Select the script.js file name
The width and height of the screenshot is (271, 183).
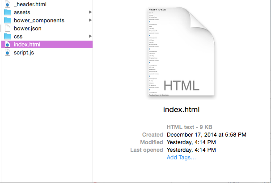24,53
